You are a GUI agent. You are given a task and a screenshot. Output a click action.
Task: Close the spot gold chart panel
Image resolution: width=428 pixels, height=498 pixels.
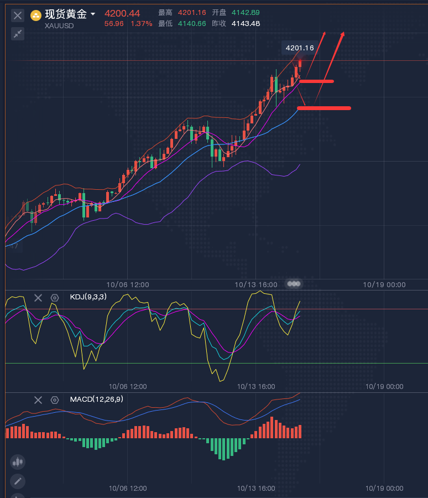click(18, 15)
